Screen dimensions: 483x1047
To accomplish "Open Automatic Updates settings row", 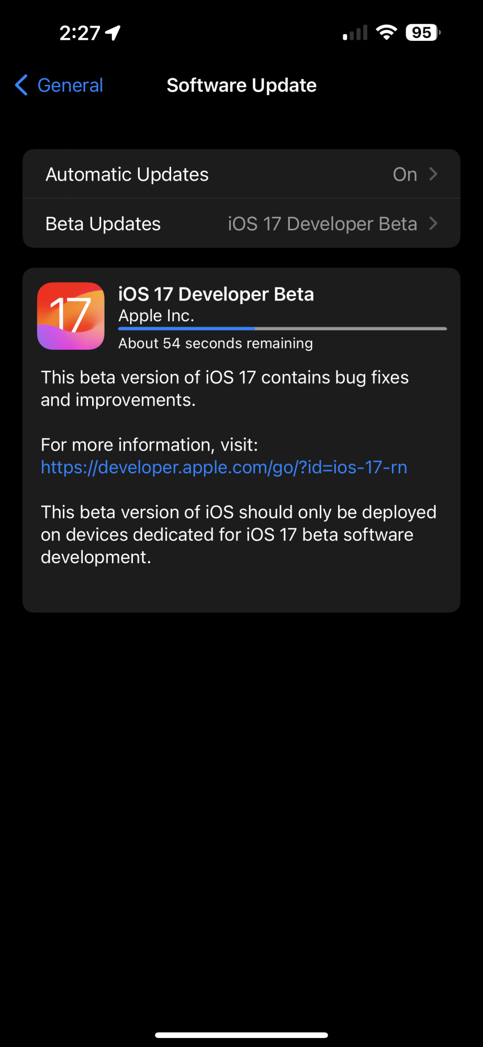I will pos(241,174).
